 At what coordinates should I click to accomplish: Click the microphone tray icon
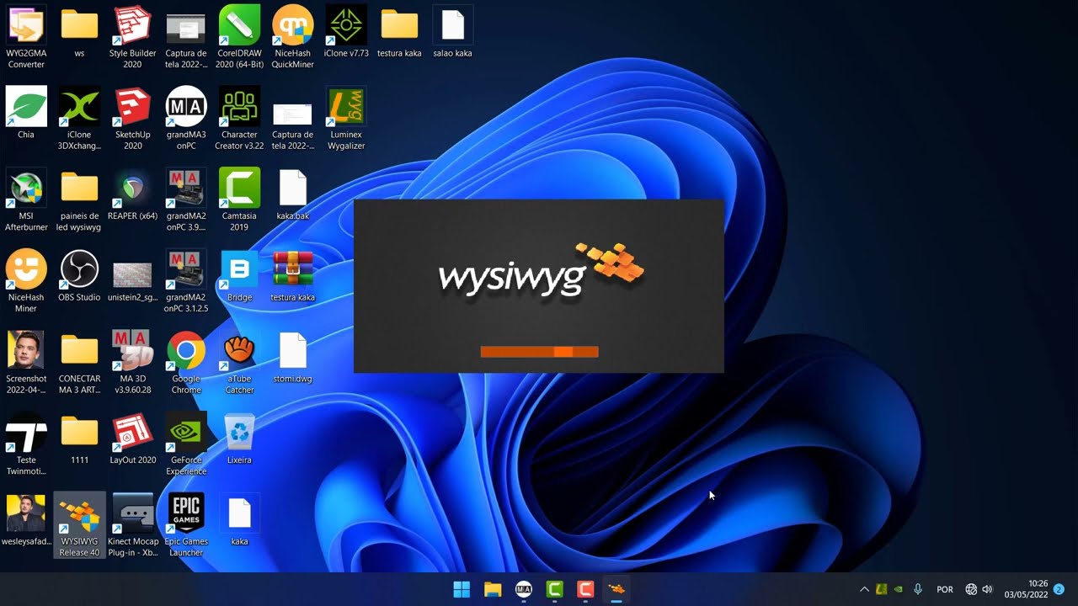918,589
